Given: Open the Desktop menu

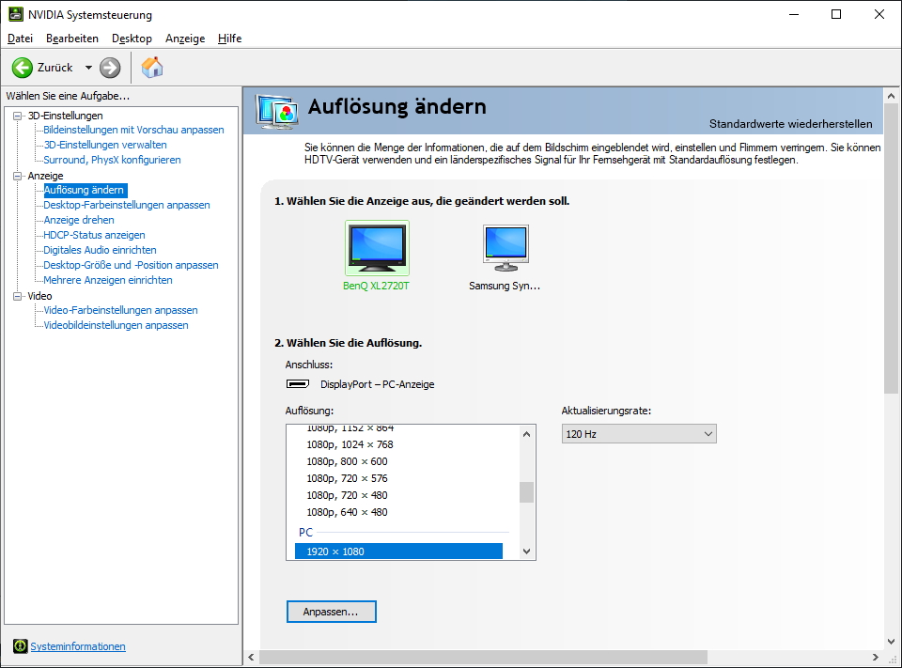Looking at the screenshot, I should click(132, 39).
